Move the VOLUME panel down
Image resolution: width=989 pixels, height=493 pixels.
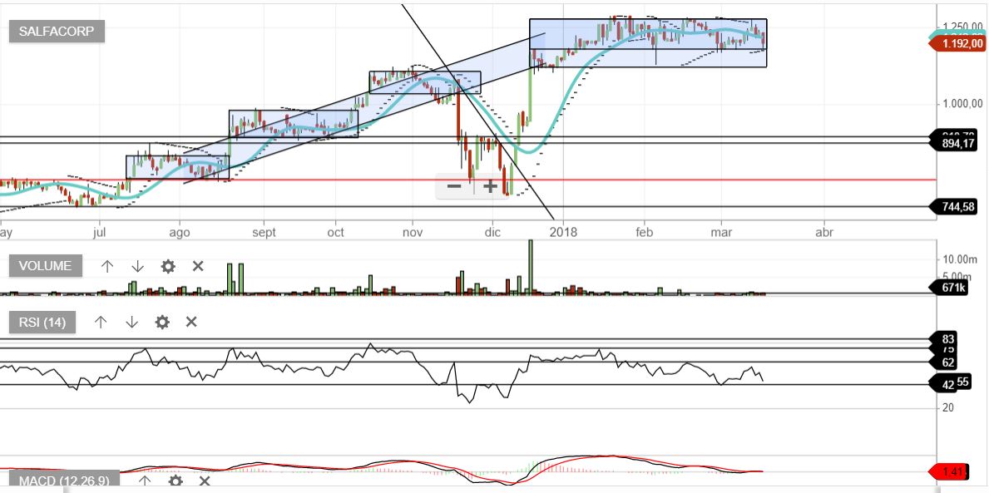coord(137,266)
